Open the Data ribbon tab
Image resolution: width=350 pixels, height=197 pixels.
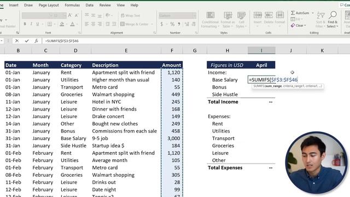point(90,5)
